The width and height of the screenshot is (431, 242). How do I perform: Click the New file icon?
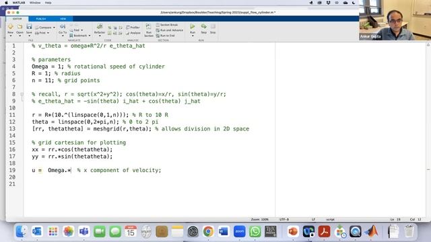pyautogui.click(x=11, y=27)
